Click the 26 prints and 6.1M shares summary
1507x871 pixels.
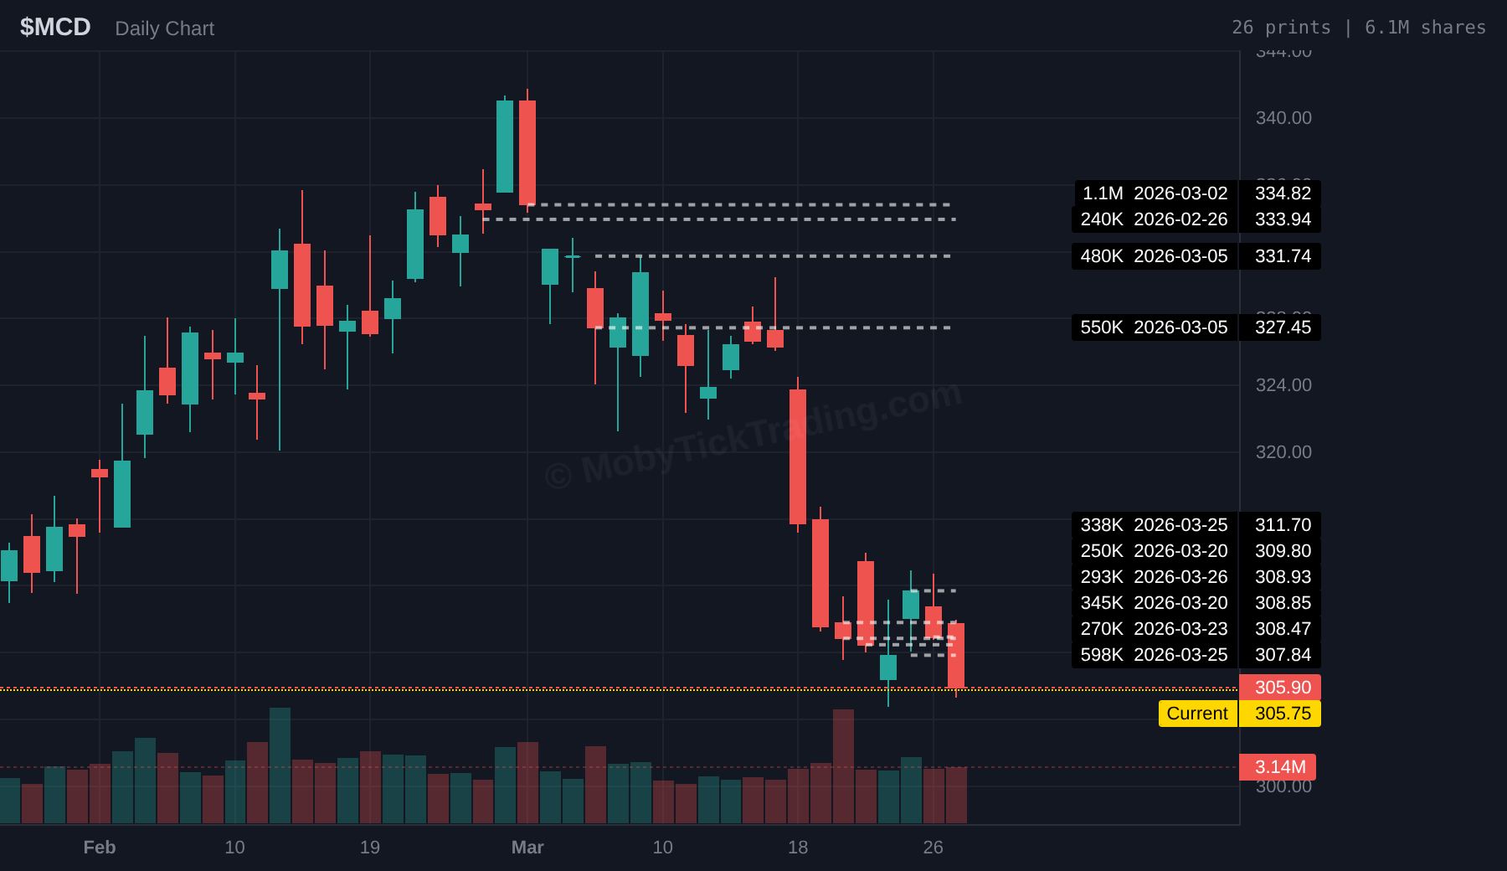1358,28
